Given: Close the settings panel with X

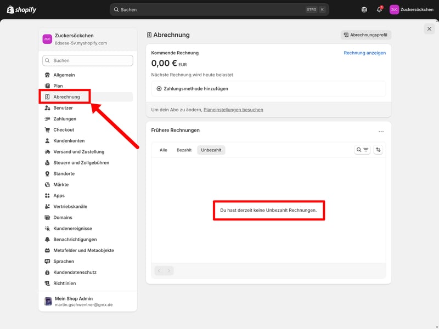Looking at the screenshot, I should 429,29.
